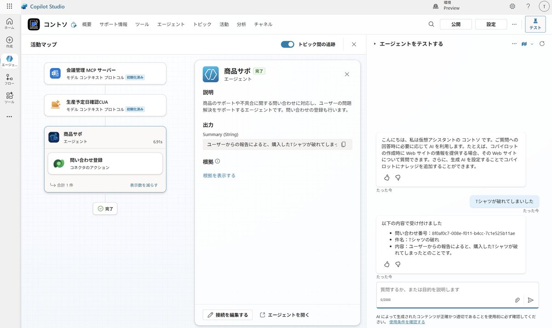Open the help question mark icon
The height and width of the screenshot is (328, 552).
click(x=528, y=6)
